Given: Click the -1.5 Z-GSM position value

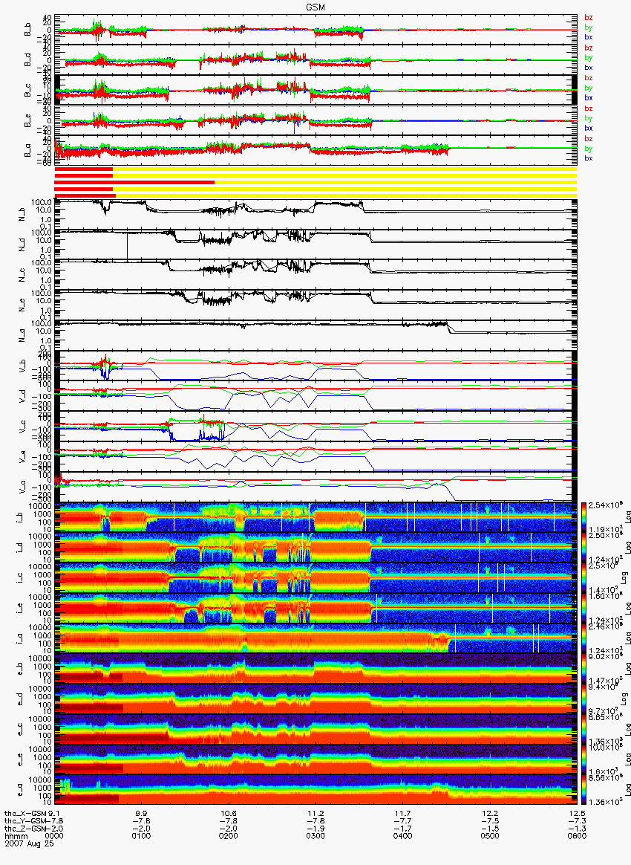Looking at the screenshot, I should pyautogui.click(x=489, y=828).
